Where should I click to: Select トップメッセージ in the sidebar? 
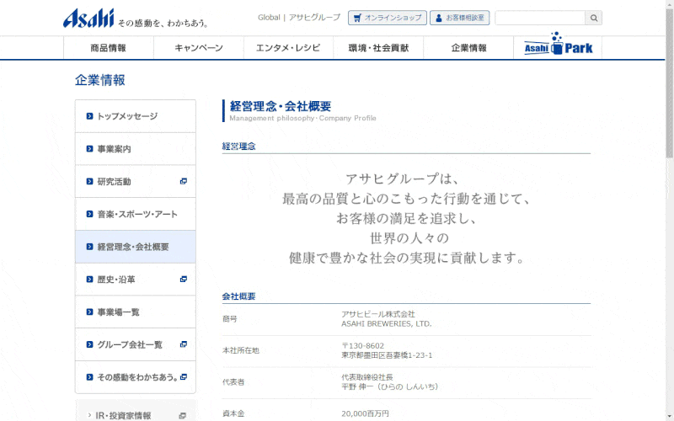point(136,116)
